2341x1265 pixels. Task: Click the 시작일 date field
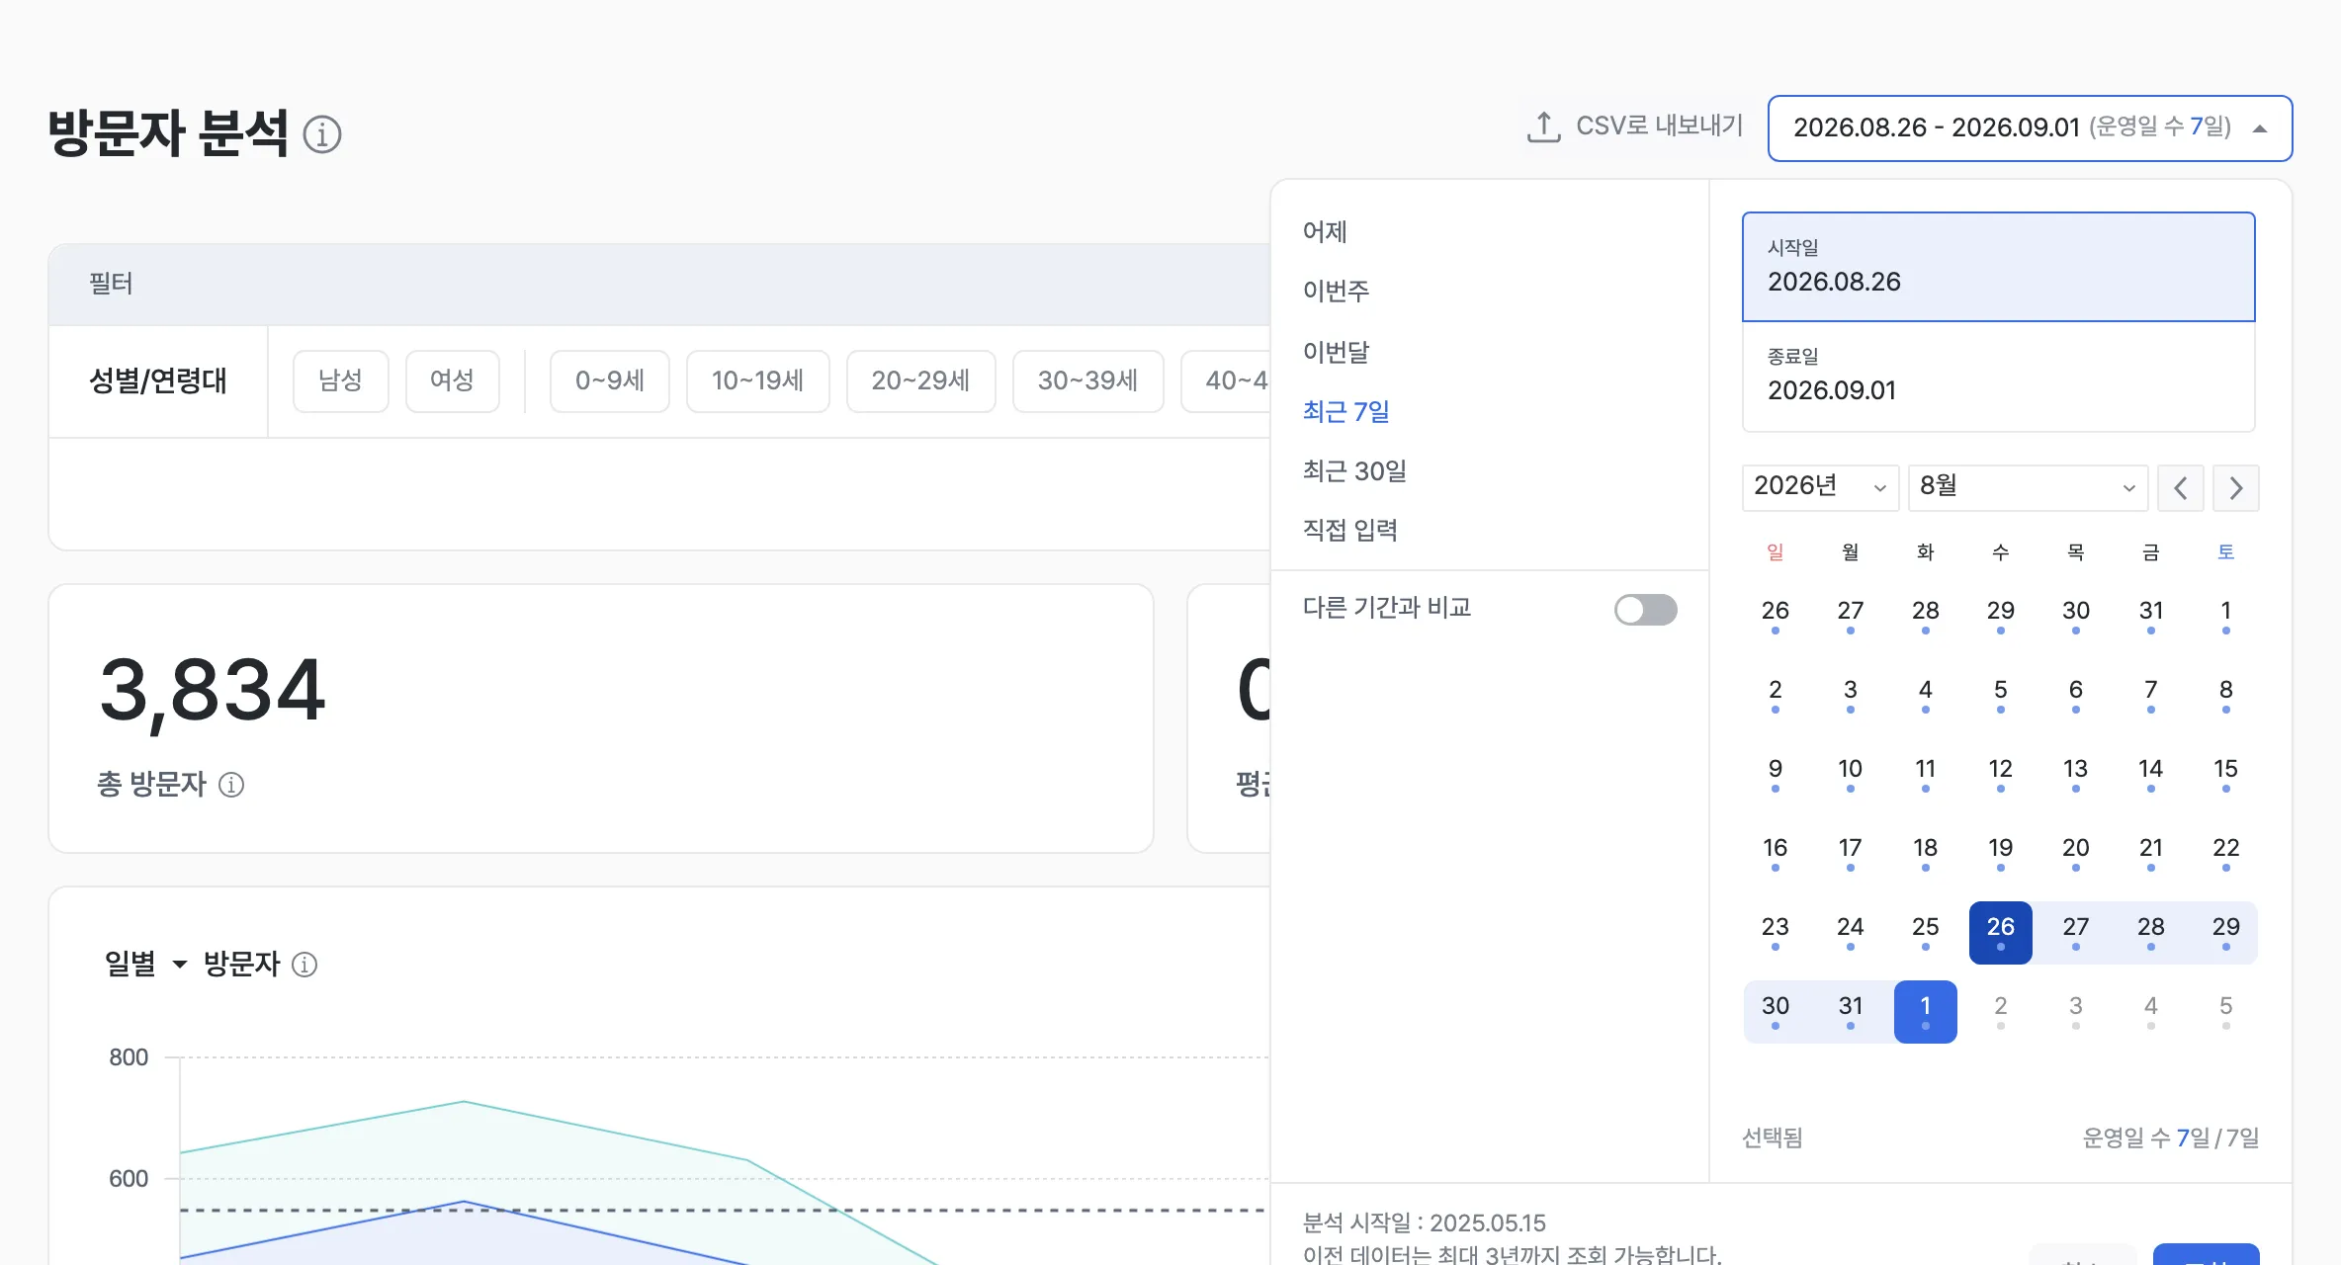click(1998, 267)
